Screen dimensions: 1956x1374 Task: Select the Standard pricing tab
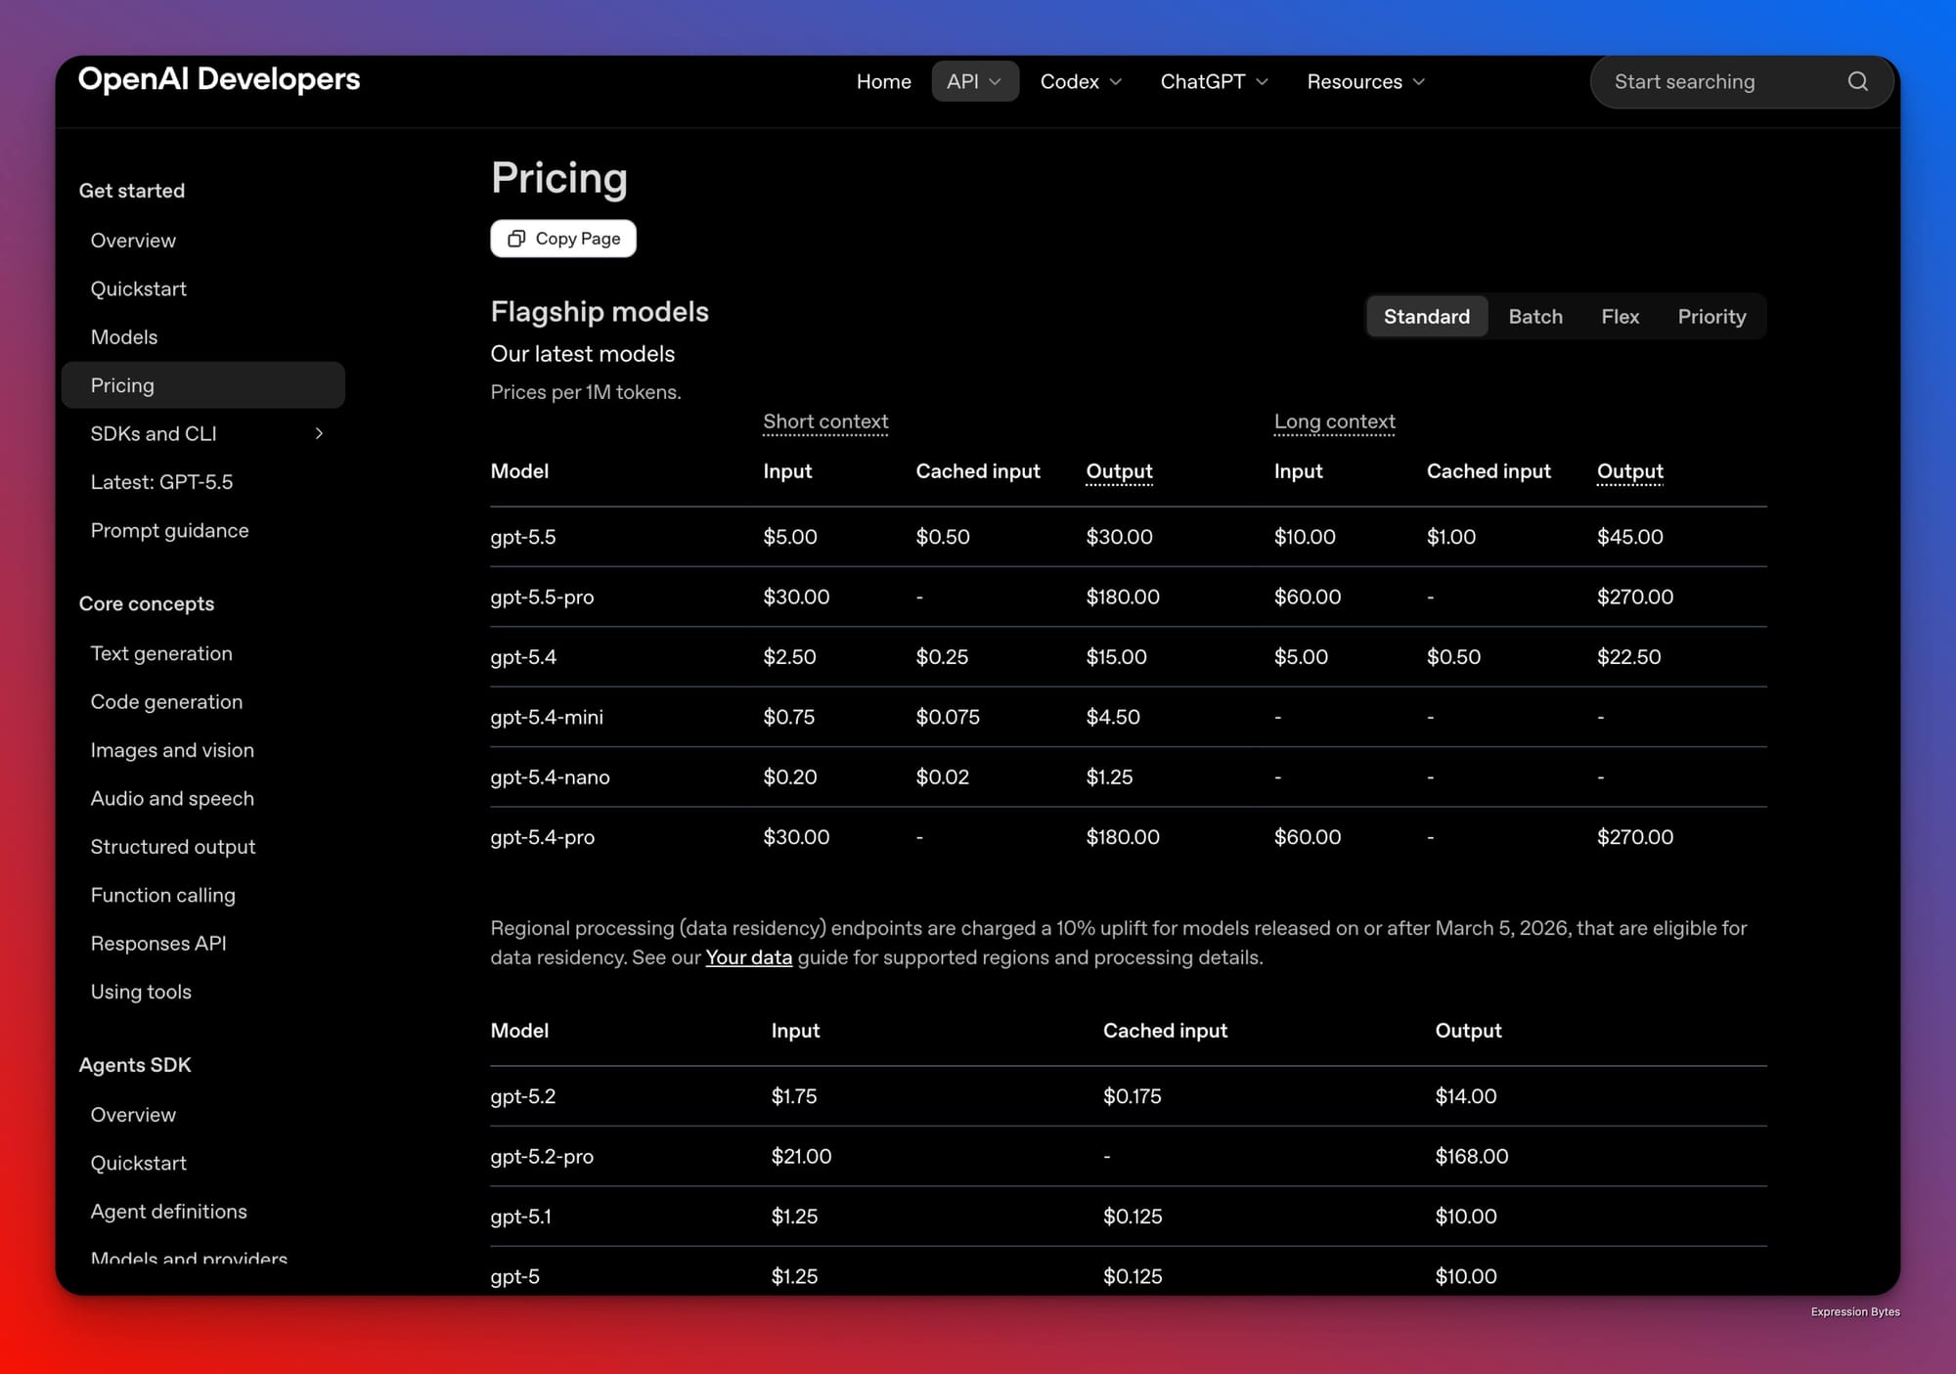(1426, 317)
